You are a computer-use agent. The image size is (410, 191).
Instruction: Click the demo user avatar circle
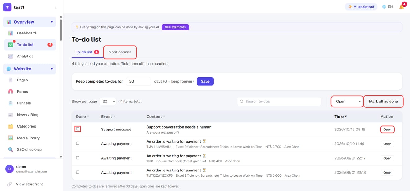(x=9, y=169)
